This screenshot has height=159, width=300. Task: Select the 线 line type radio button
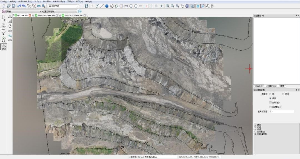click(x=270, y=94)
